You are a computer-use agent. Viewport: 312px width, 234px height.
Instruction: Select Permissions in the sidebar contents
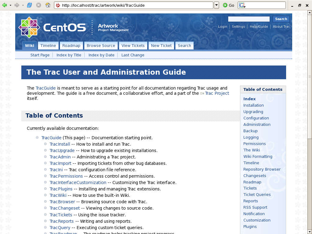(254, 144)
